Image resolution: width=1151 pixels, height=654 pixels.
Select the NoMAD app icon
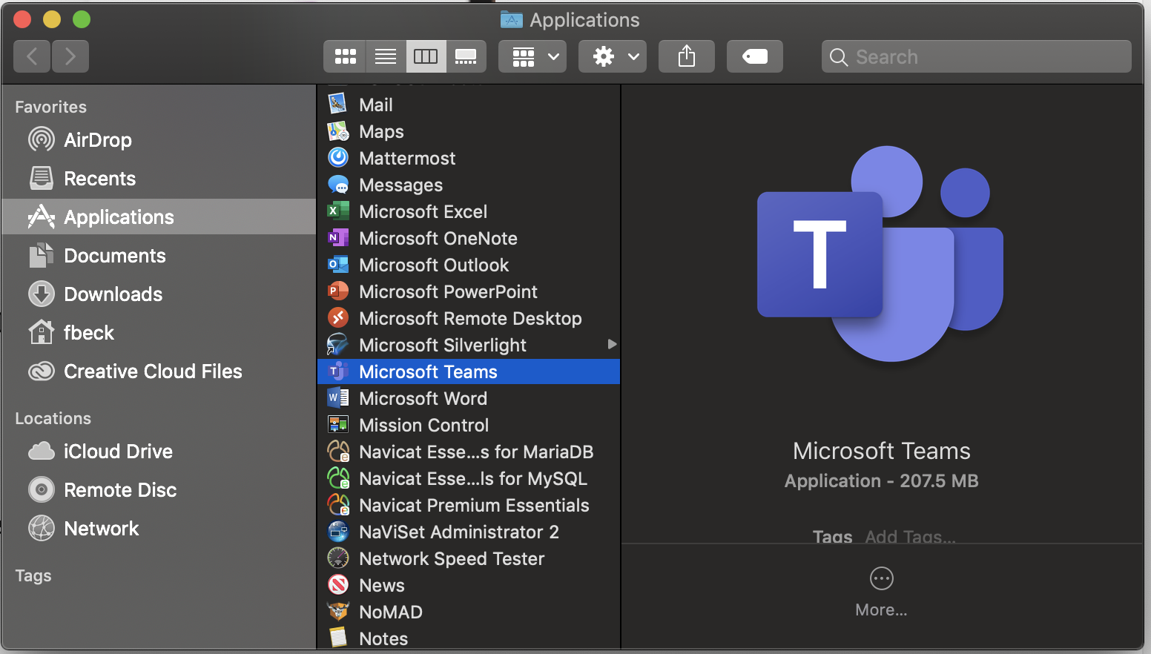(338, 611)
